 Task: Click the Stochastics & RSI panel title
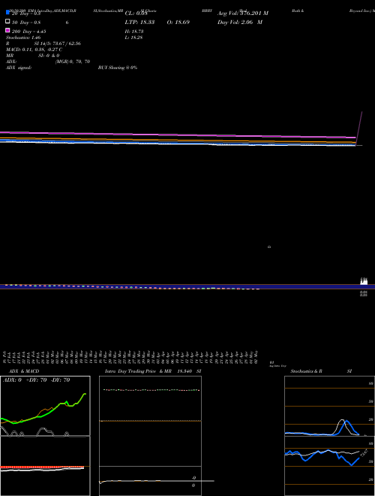321,371
